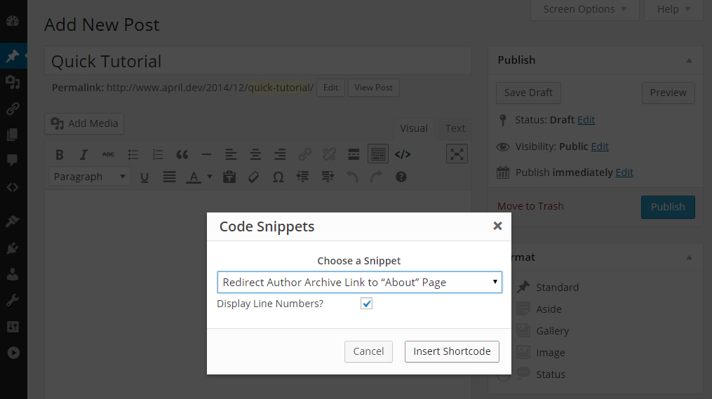Open the Paragraph format dropdown
Screen dimensions: 712x399
(x=90, y=177)
